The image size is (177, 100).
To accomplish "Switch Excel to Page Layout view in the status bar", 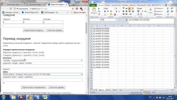I will pyautogui.click(x=147, y=92).
